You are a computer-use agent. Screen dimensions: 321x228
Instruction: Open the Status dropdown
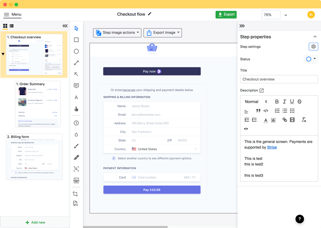311,59
